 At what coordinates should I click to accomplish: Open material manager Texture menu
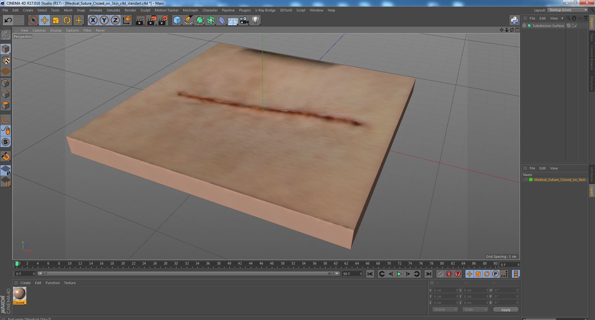70,283
